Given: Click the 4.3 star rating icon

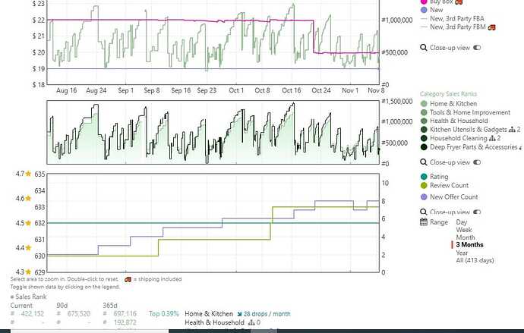Looking at the screenshot, I should 28,272.
